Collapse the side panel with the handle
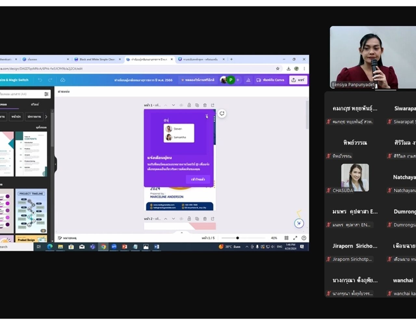Viewport: 416px width, 325px height. tap(55, 164)
